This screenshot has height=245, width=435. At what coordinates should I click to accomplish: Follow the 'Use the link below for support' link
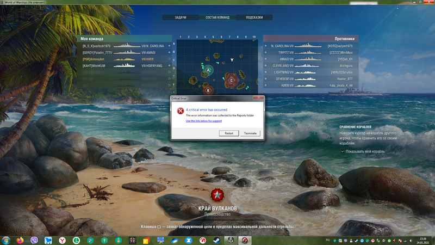pyautogui.click(x=204, y=121)
